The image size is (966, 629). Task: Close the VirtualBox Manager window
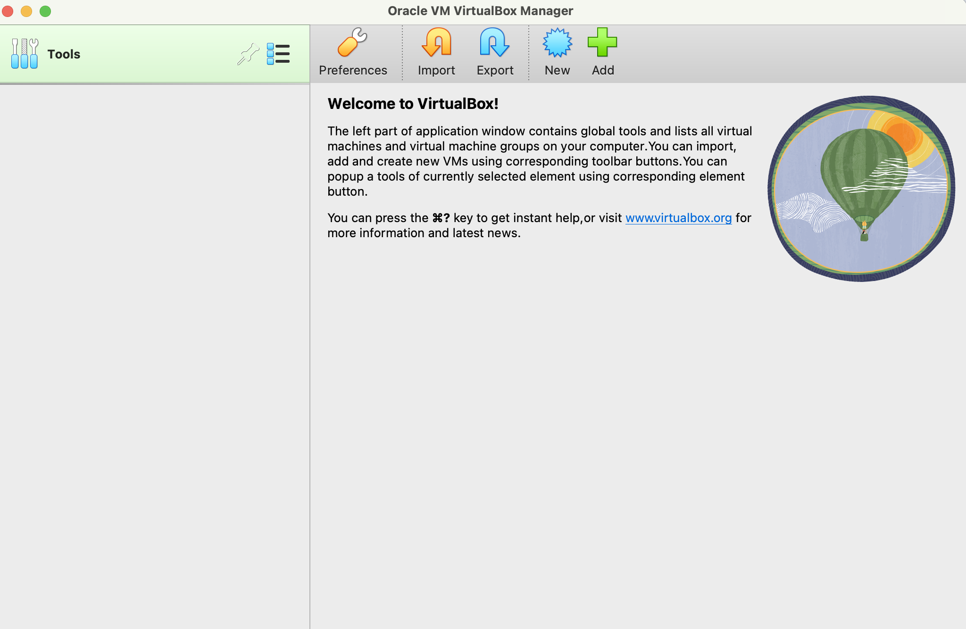[8, 11]
